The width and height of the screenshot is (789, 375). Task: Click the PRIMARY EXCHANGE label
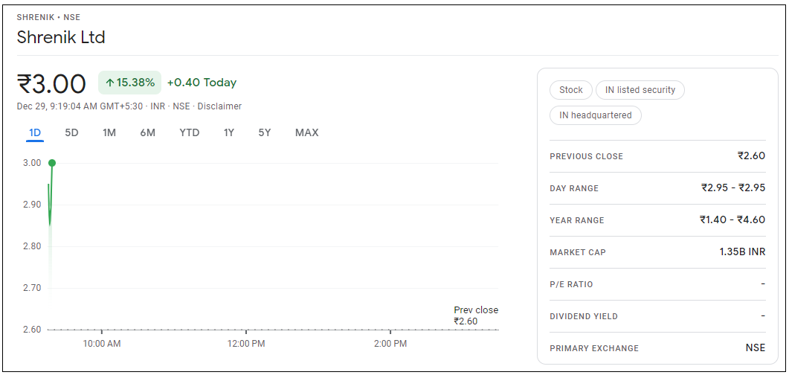pos(594,348)
